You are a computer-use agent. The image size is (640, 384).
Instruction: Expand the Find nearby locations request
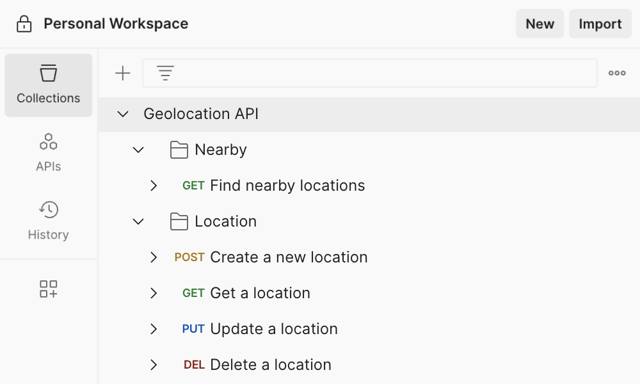154,186
